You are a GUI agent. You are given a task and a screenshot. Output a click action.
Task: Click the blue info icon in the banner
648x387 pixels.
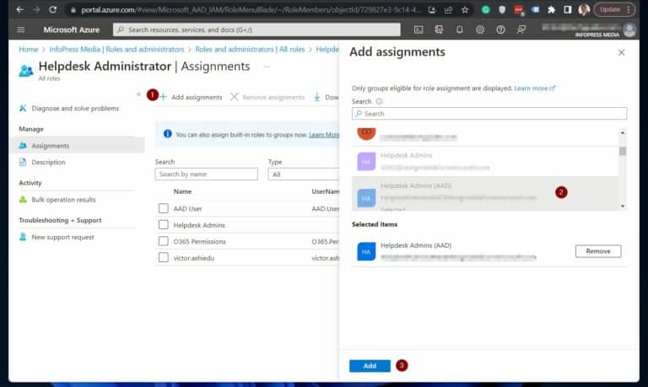(167, 134)
